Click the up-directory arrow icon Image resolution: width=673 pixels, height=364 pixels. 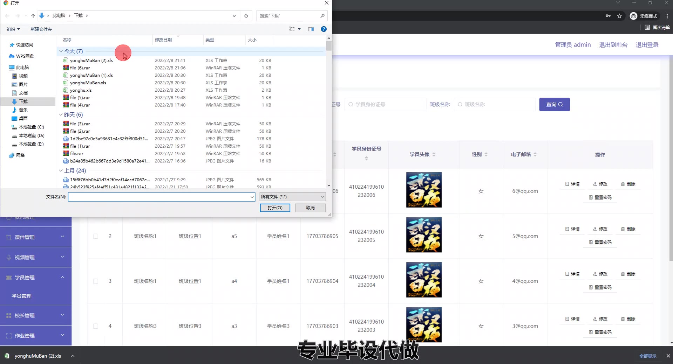pyautogui.click(x=33, y=16)
